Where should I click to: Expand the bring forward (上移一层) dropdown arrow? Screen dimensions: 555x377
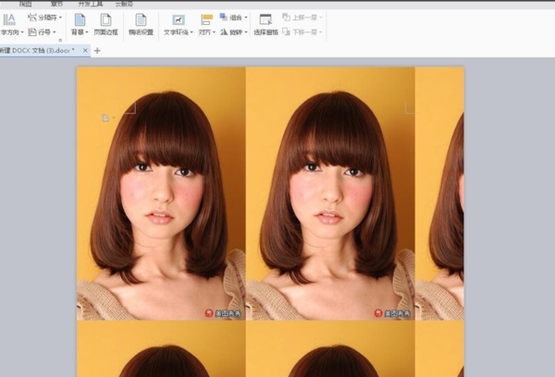[x=321, y=18]
